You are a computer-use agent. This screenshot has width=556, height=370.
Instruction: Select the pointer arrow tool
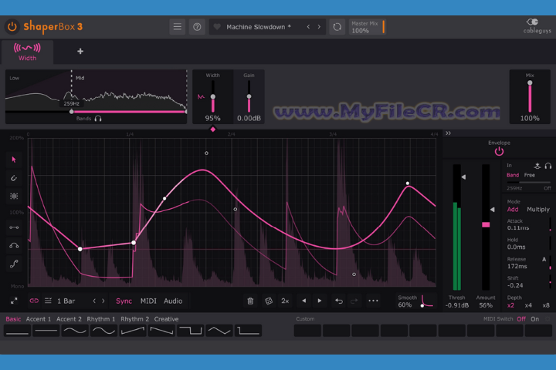point(14,160)
